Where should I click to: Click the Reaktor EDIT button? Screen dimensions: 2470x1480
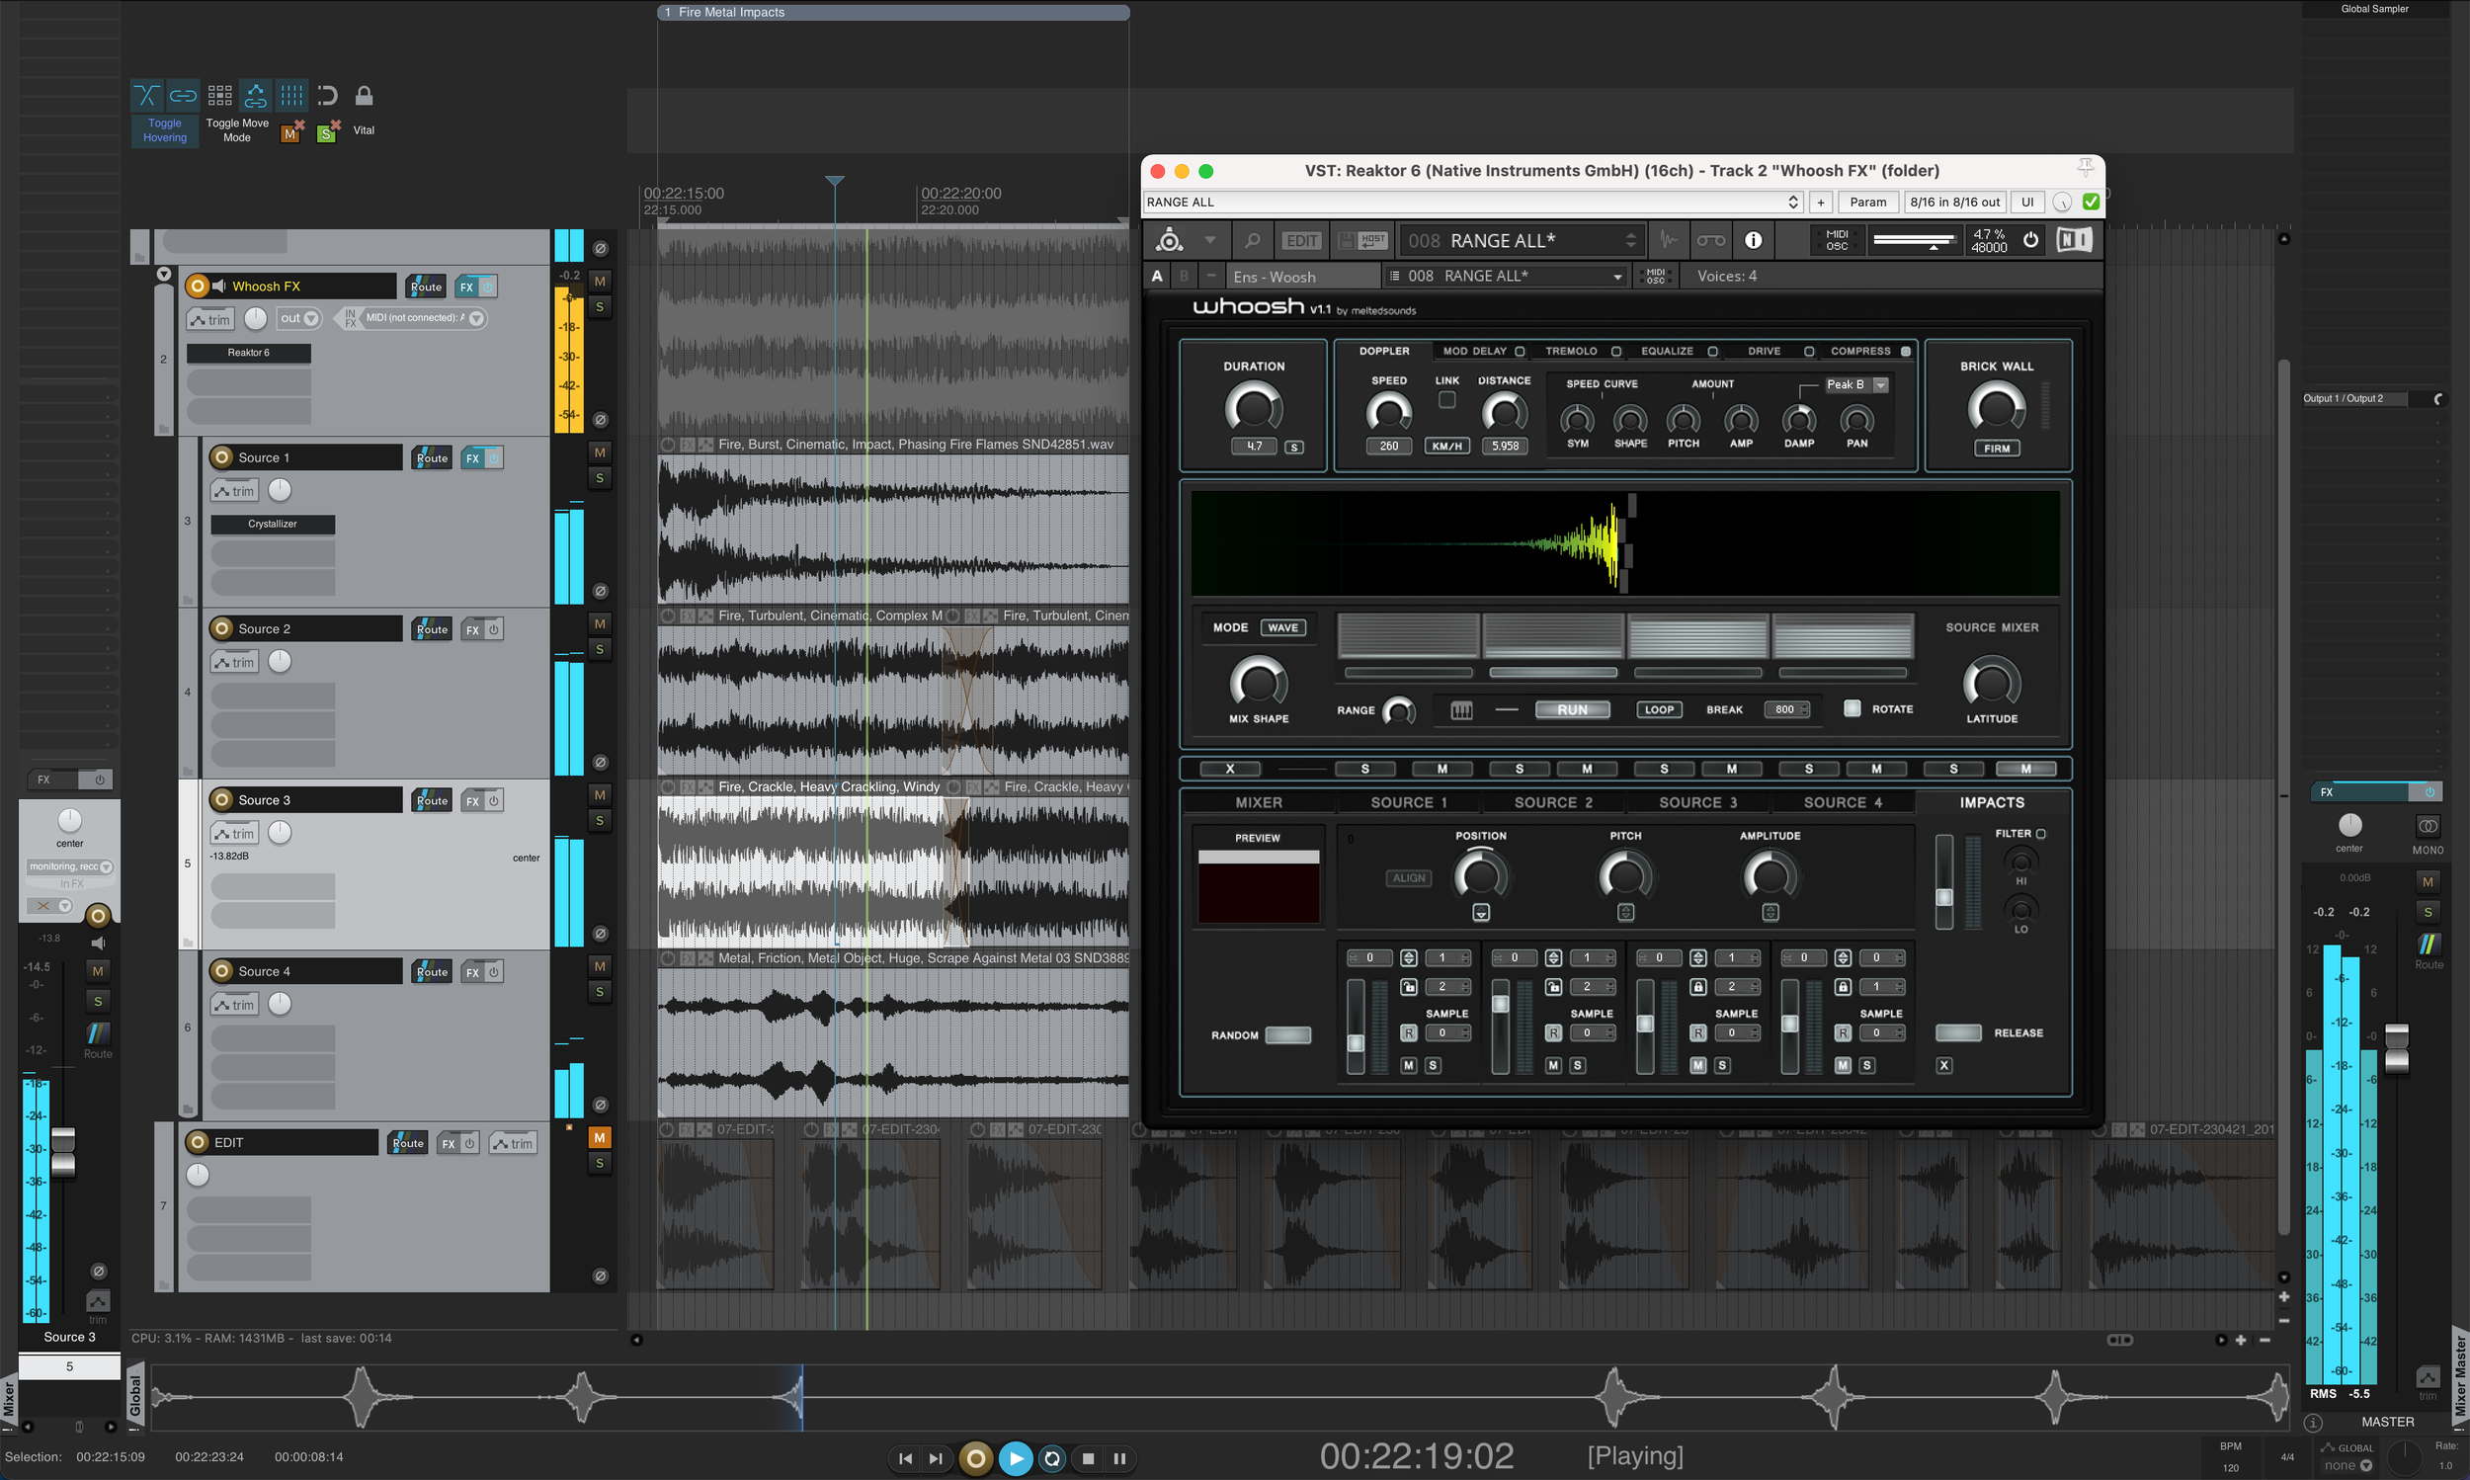pyautogui.click(x=1301, y=240)
